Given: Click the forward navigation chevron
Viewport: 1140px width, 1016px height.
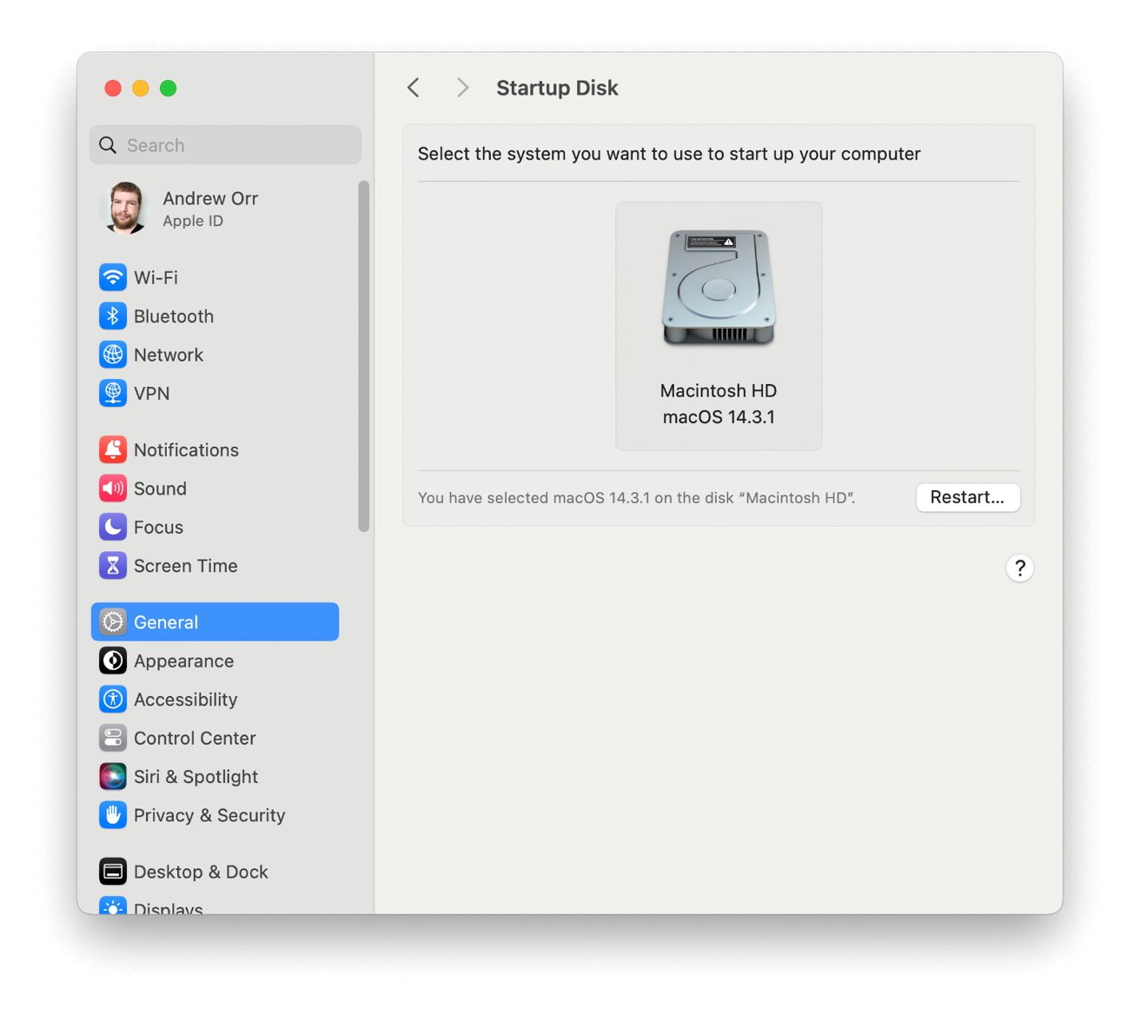Looking at the screenshot, I should coord(462,87).
